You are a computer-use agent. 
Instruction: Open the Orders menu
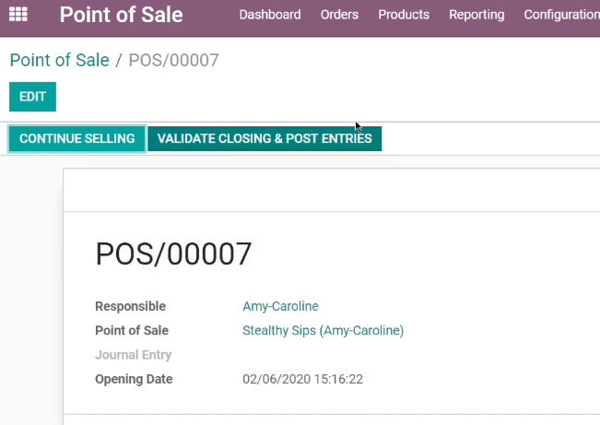339,15
